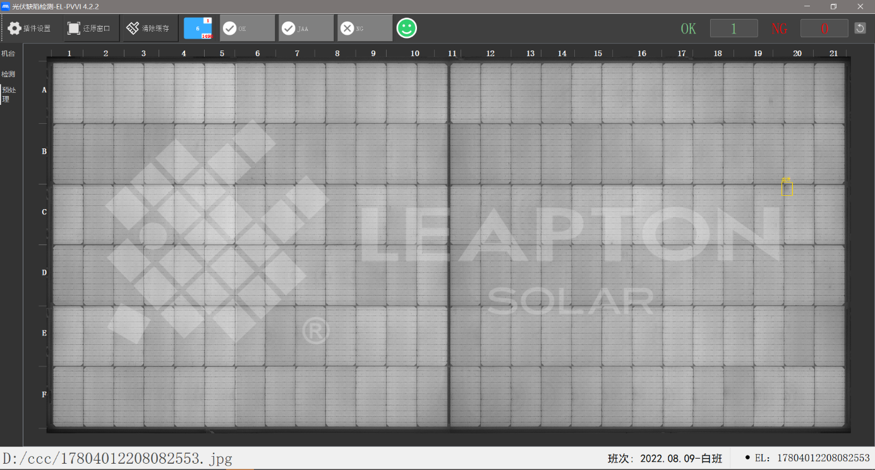Minimize the EL-PVVI window
This screenshot has height=470, width=875.
[x=807, y=6]
